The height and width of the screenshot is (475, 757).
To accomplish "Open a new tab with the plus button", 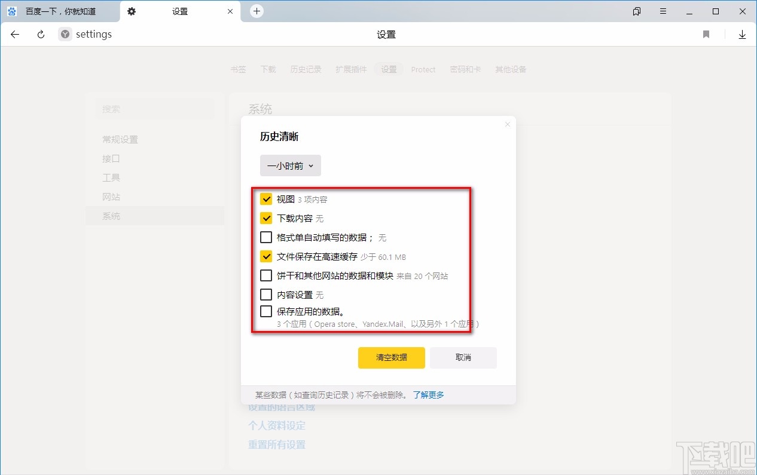I will pos(257,11).
